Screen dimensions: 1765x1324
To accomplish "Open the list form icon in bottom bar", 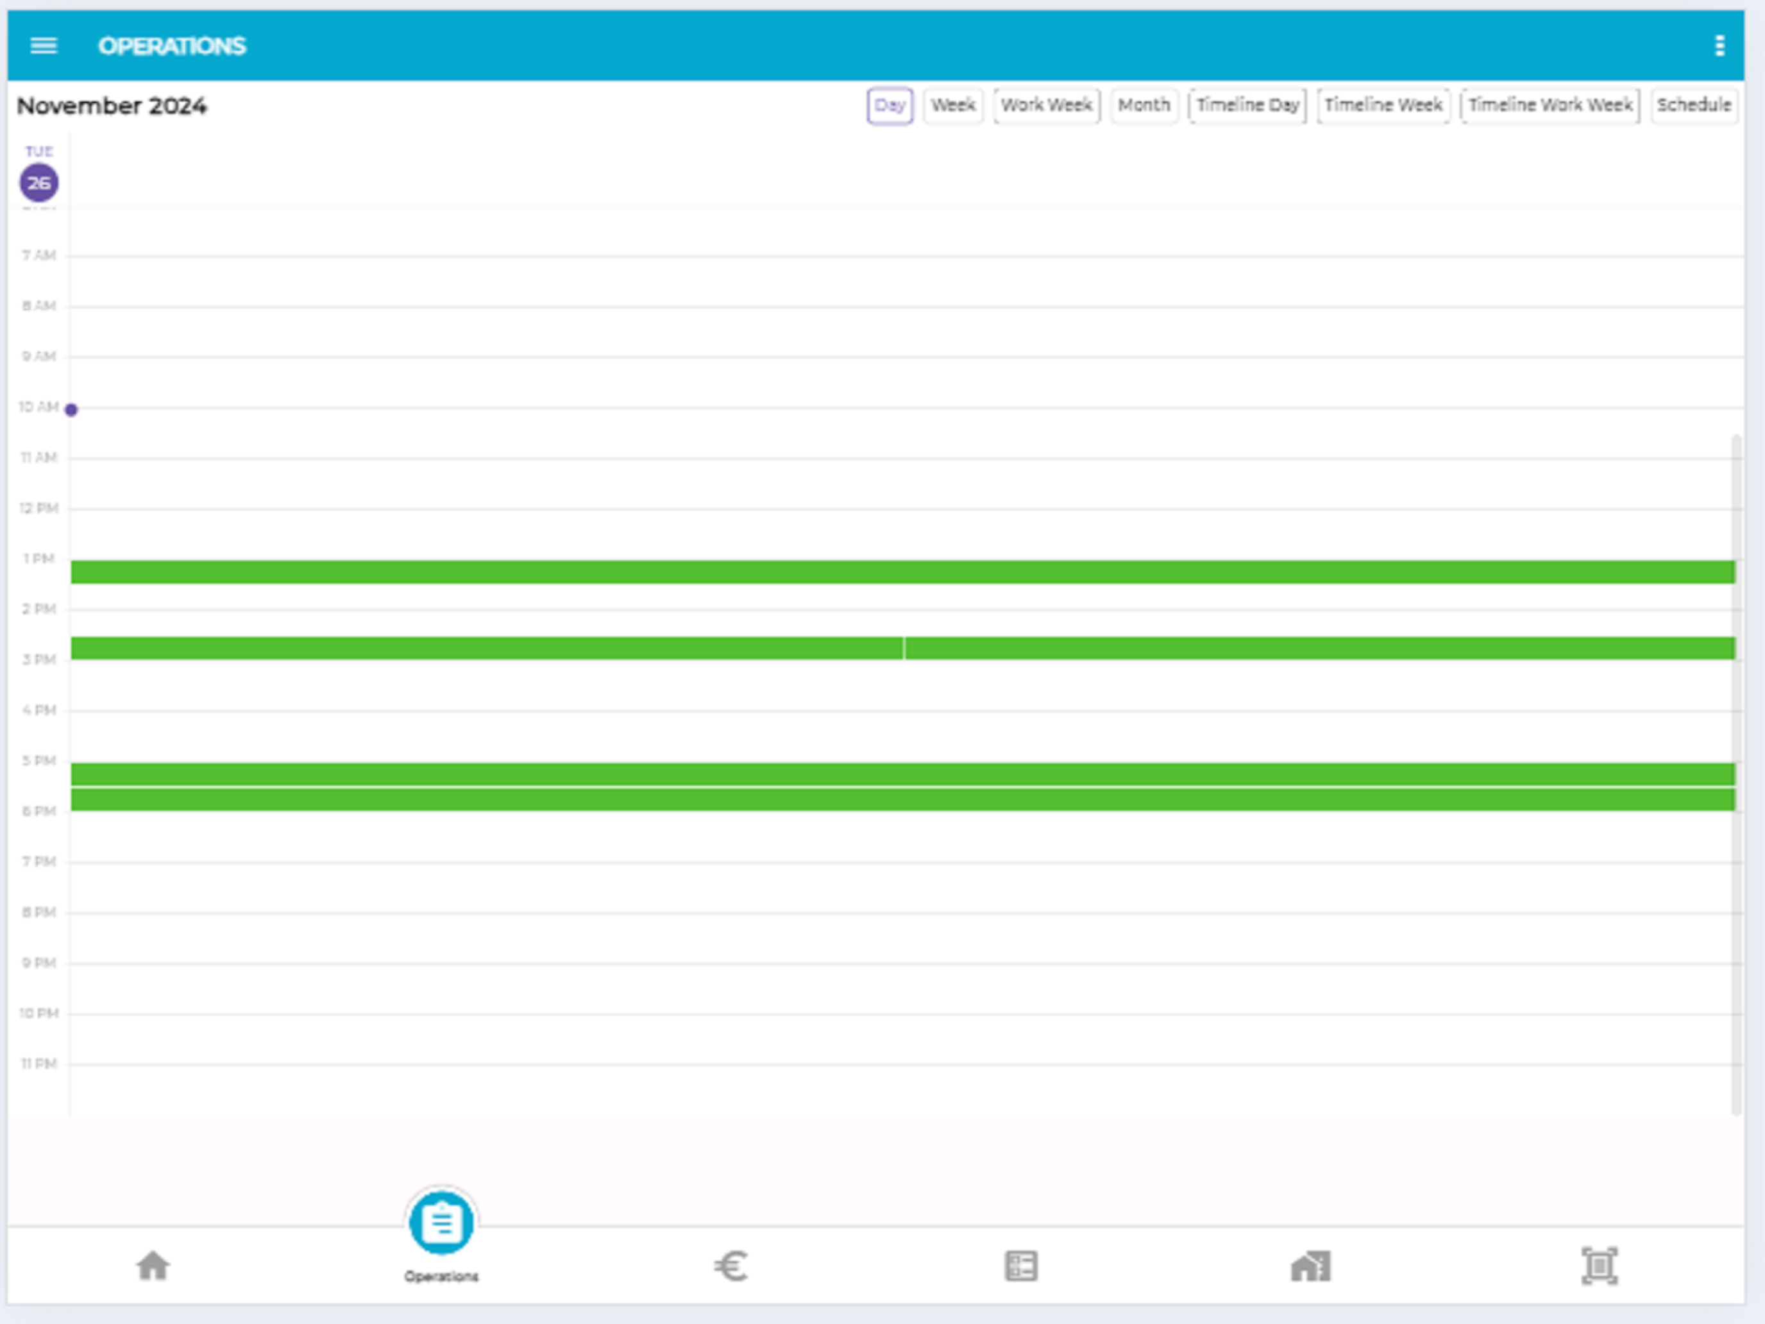I will [x=1020, y=1266].
